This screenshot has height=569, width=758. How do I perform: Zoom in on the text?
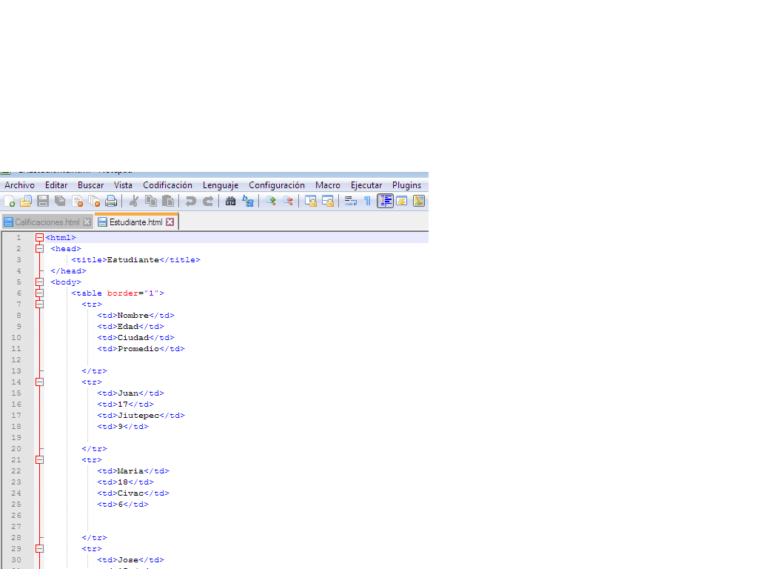click(x=270, y=201)
